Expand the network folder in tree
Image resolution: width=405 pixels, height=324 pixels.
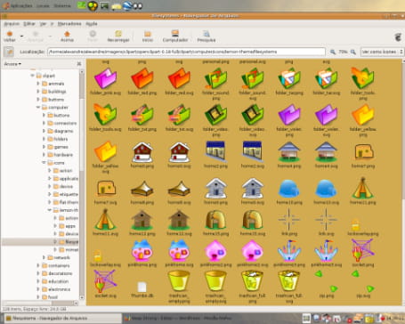pos(44,257)
